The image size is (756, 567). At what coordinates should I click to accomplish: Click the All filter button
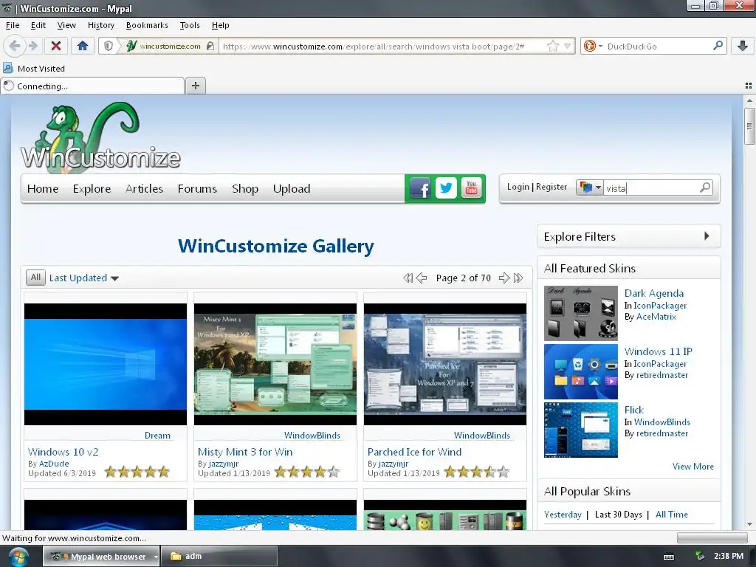pyautogui.click(x=35, y=278)
